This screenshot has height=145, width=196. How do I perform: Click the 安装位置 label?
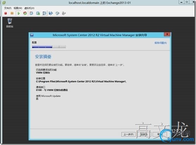click(x=40, y=78)
